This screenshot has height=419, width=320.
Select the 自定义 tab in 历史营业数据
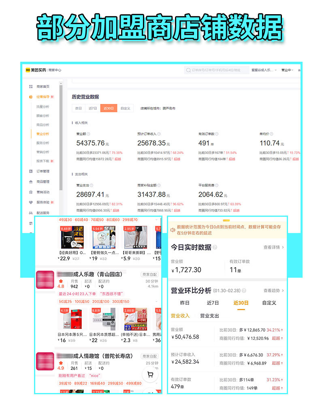click(x=125, y=108)
